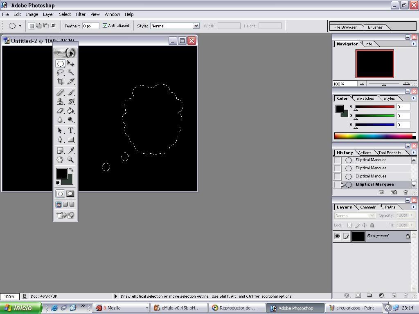Choose the Type tool
The height and width of the screenshot is (314, 419).
point(71,130)
